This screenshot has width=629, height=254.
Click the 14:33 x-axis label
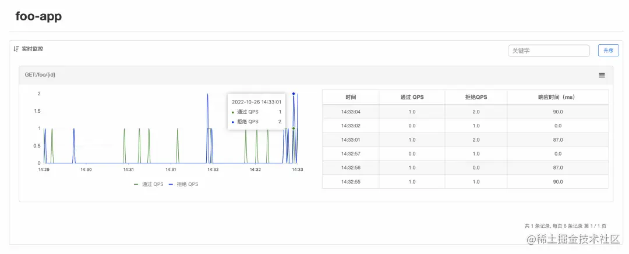297,170
